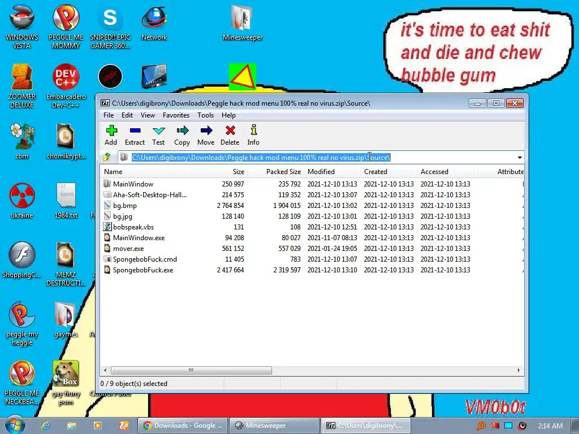Select the bg.jpg file

(x=312, y=216)
